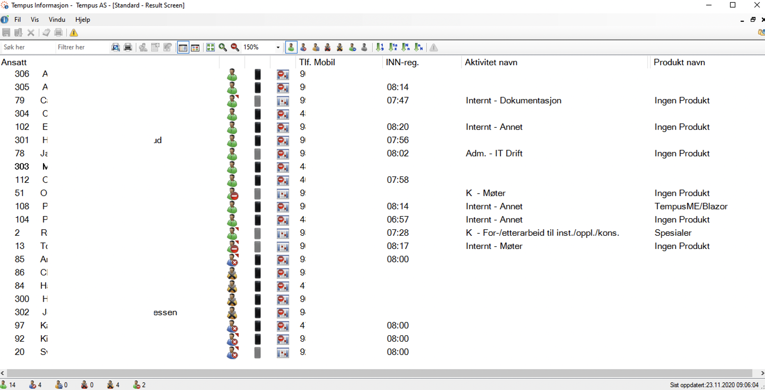The width and height of the screenshot is (765, 390).
Task: Click the zoom out magnifier icon
Action: [235, 47]
